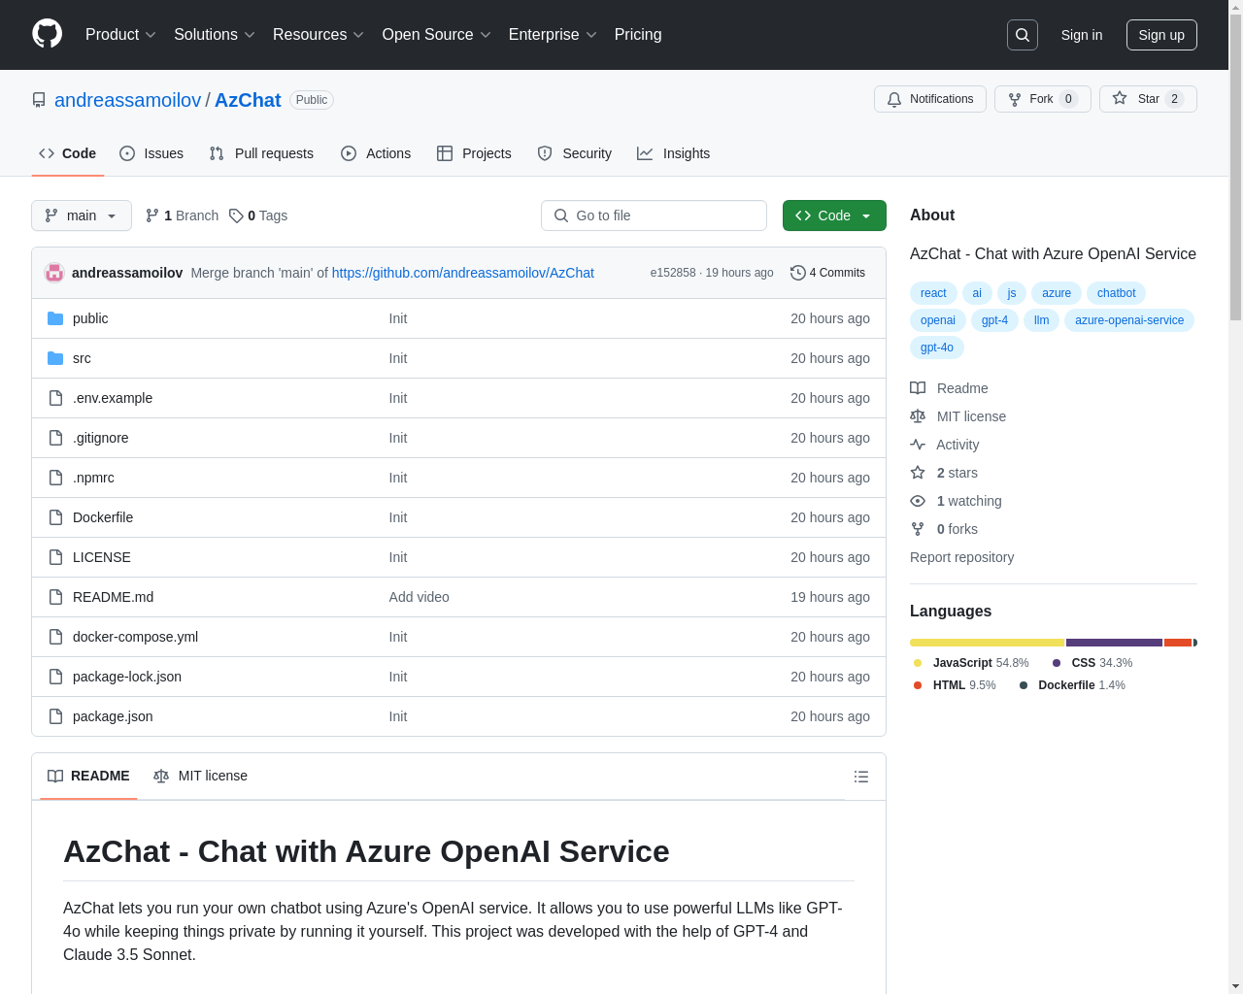Click the package.json file icon

(55, 716)
